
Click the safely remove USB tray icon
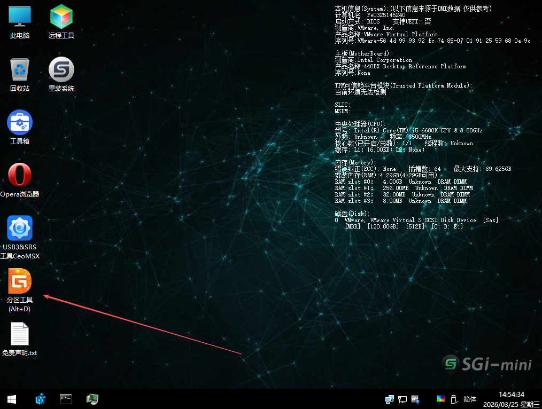tap(454, 399)
